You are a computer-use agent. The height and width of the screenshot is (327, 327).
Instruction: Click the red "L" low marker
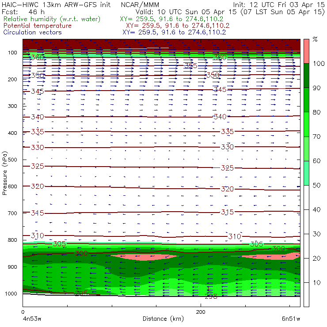pyautogui.click(x=210, y=289)
